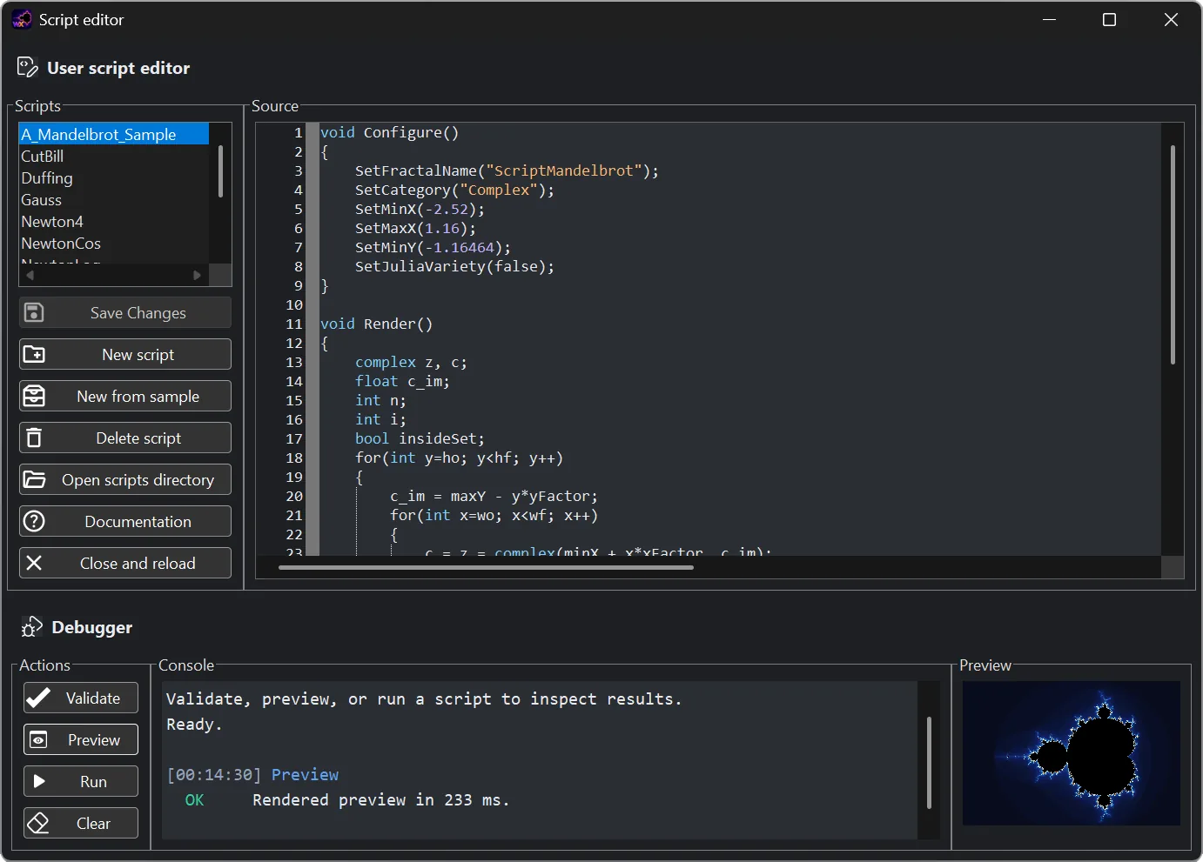Screen dimensions: 1203x862
Task: Click the SetJuliaVariety(false) line
Action: (454, 266)
